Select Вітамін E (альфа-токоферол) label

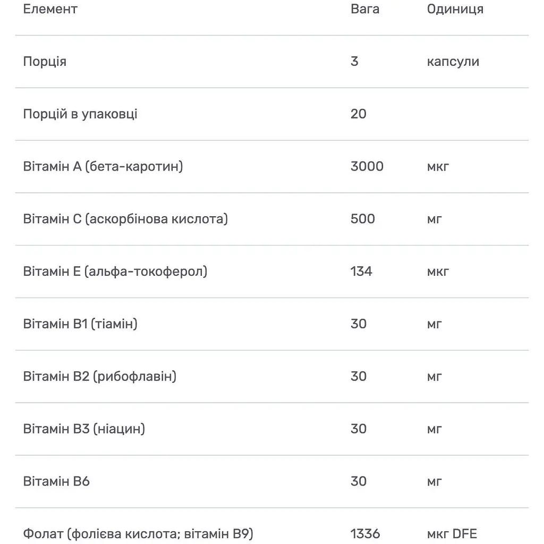(x=115, y=271)
